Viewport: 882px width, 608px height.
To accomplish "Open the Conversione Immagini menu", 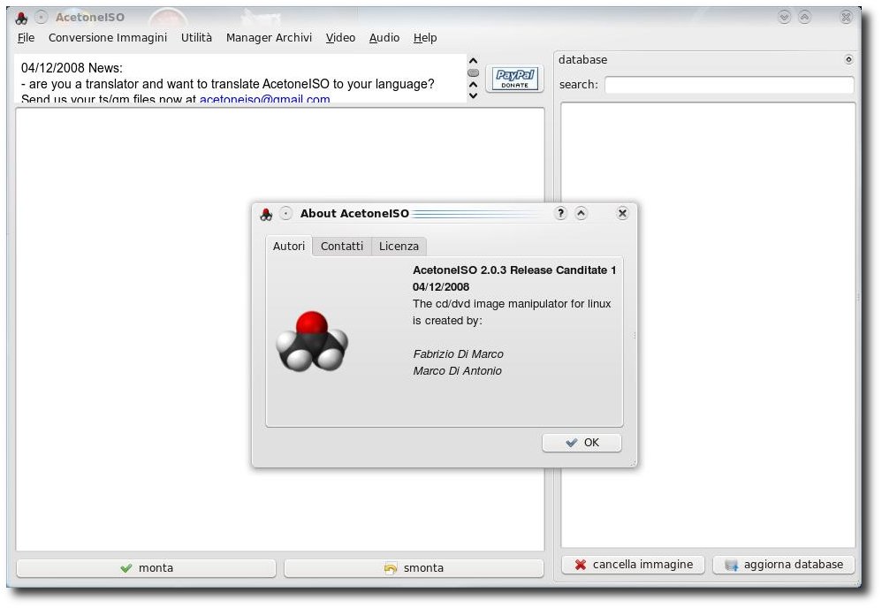I will click(x=108, y=38).
